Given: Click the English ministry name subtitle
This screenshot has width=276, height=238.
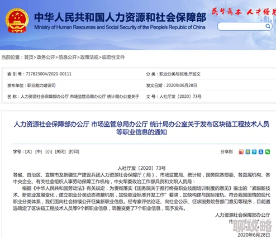Looking at the screenshot, I should 120,27.
